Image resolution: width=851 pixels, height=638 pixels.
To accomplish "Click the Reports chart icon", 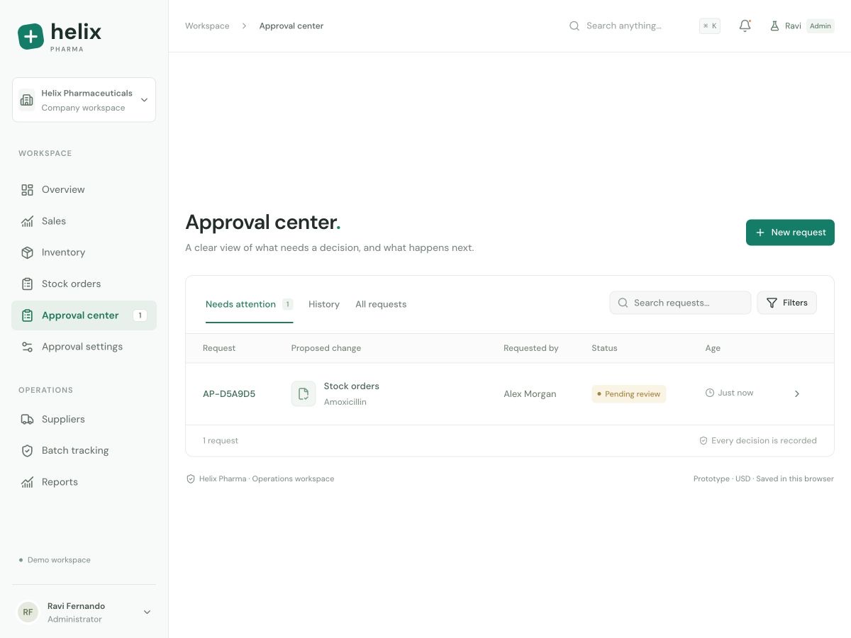I will (x=27, y=482).
